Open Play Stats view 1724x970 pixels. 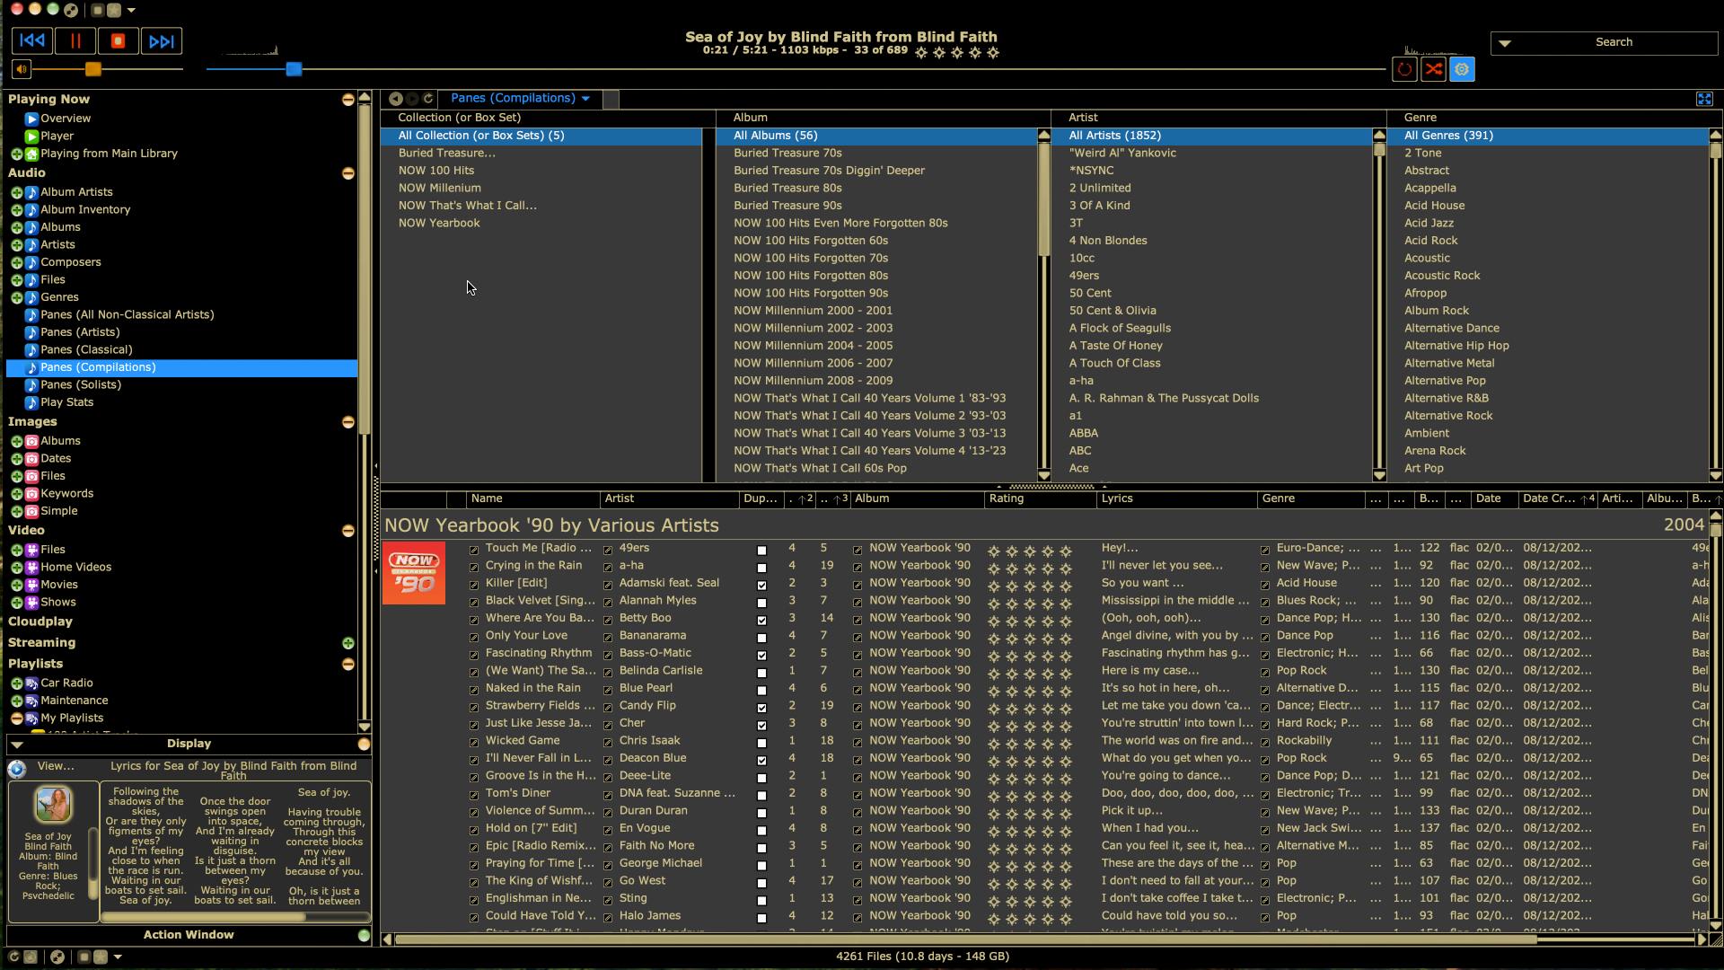[x=67, y=402]
